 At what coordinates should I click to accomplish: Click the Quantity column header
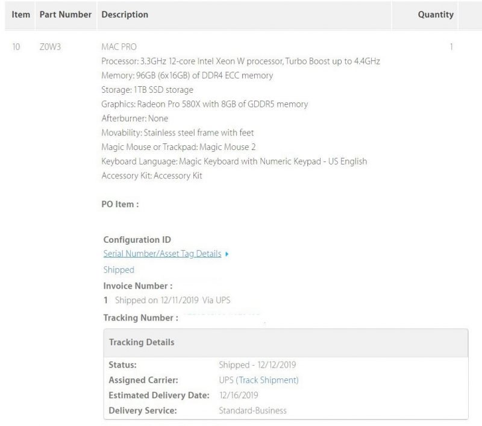(x=436, y=14)
